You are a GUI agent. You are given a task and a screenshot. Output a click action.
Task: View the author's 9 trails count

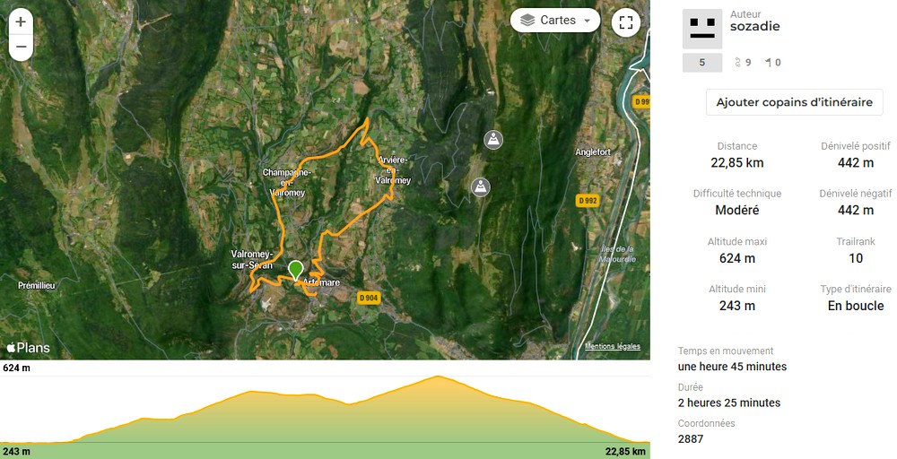coord(743,63)
